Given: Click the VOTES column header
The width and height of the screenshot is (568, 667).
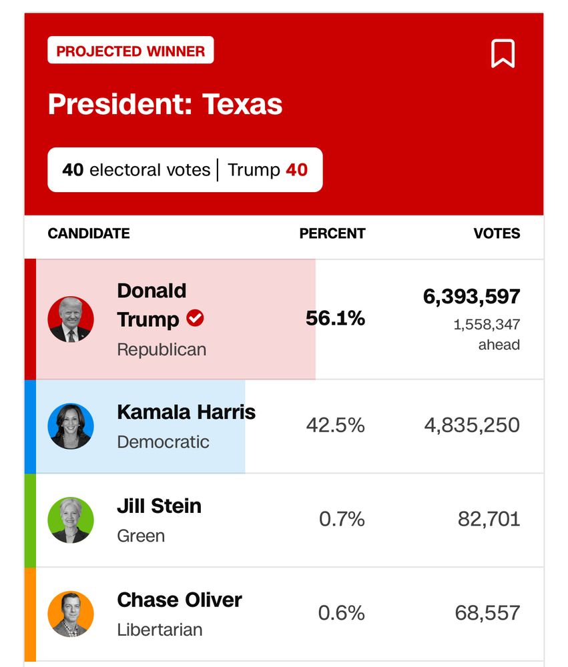Looking at the screenshot, I should tap(497, 233).
